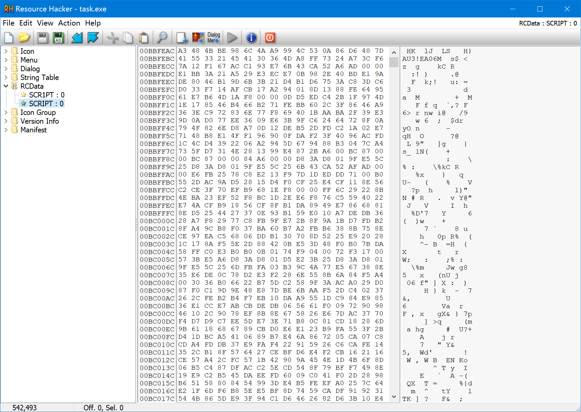Viewport: 581px width, 412px height.
Task: Add new image resource icon
Action: tap(198, 38)
